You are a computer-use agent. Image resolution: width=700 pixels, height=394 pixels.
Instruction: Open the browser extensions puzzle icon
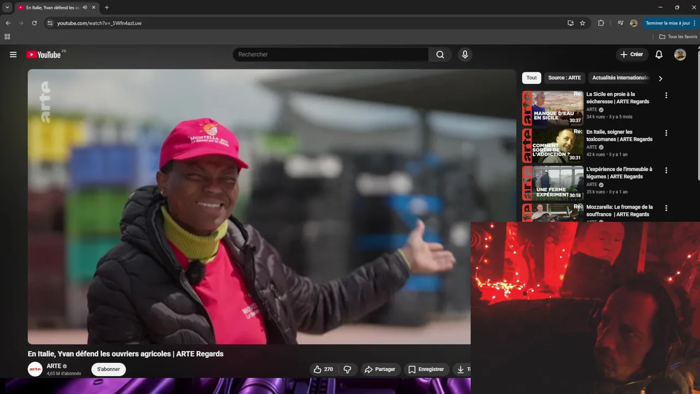pos(601,23)
